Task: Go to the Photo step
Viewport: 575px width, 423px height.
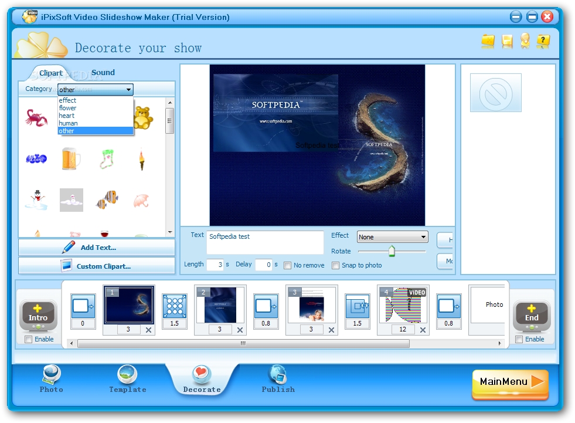Action: coord(52,379)
